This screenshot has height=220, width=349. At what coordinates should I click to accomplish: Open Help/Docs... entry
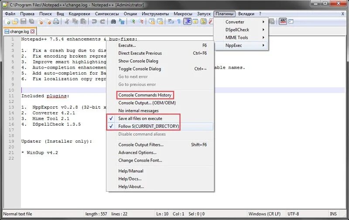click(160, 179)
